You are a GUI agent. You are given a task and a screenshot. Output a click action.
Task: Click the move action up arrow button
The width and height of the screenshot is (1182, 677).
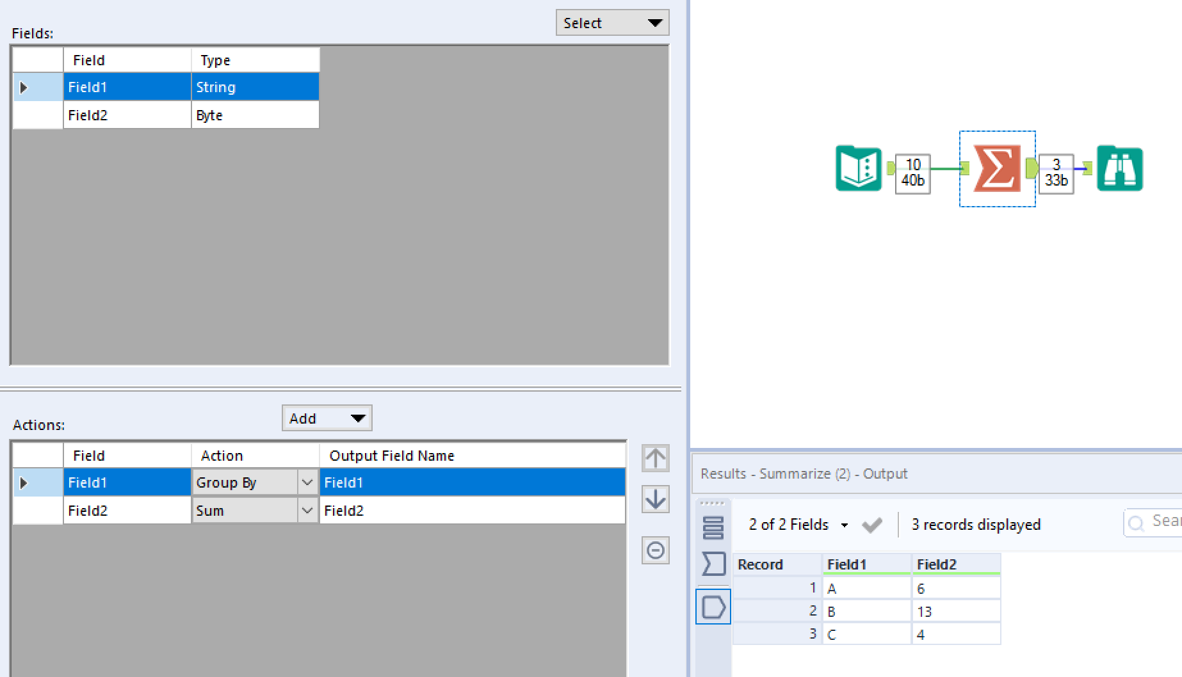pyautogui.click(x=654, y=458)
